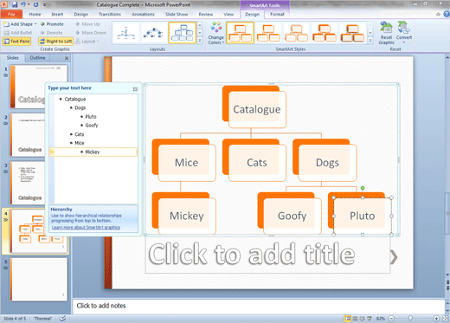Select slide 1 thumbnail
The width and height of the screenshot is (450, 323).
point(39,87)
